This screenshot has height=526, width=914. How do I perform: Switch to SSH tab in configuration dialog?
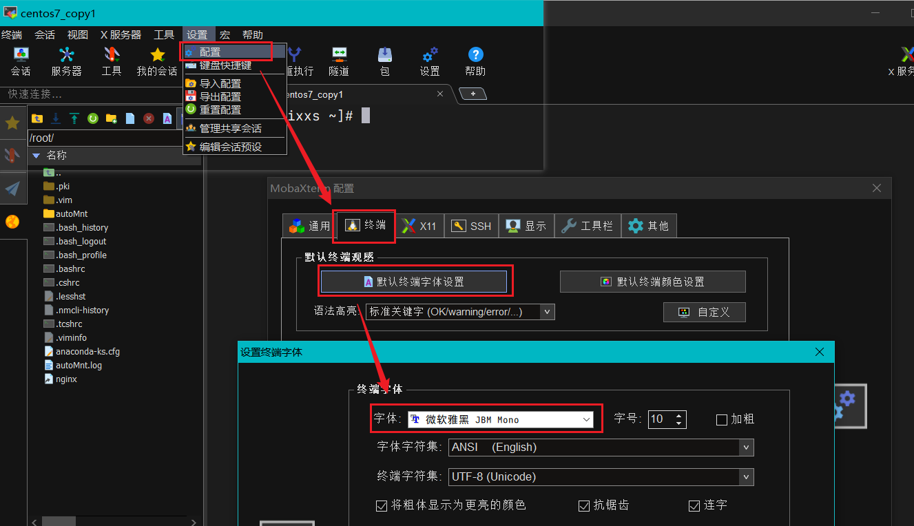click(472, 226)
